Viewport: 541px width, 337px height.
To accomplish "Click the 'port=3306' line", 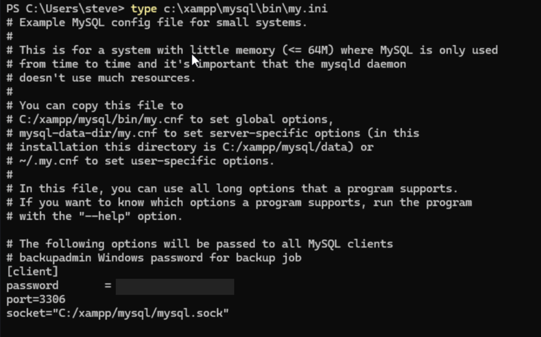I will point(36,299).
